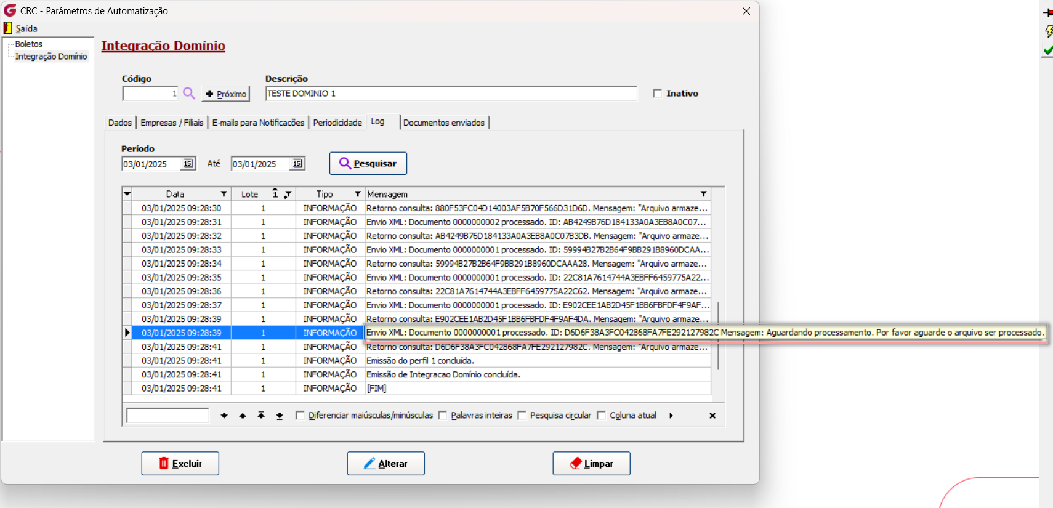The image size is (1053, 508).
Task: Switch to the Dados tab
Action: click(120, 123)
